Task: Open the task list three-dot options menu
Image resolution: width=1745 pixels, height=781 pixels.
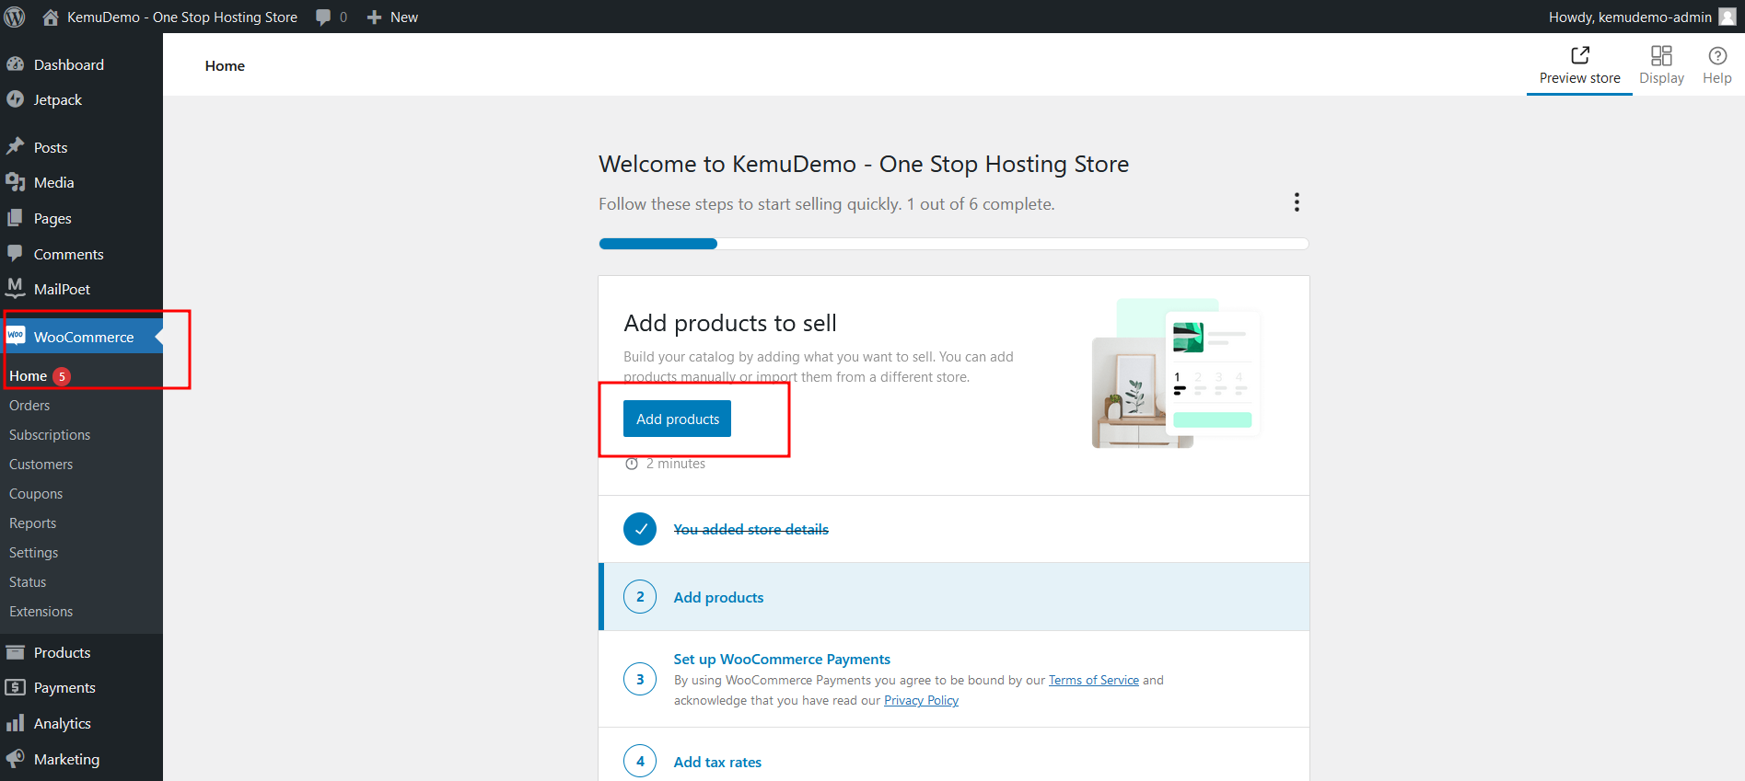Action: pos(1297,202)
